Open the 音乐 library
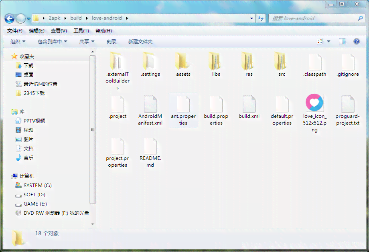Viewport: 369px width, 252px height. tap(28, 158)
